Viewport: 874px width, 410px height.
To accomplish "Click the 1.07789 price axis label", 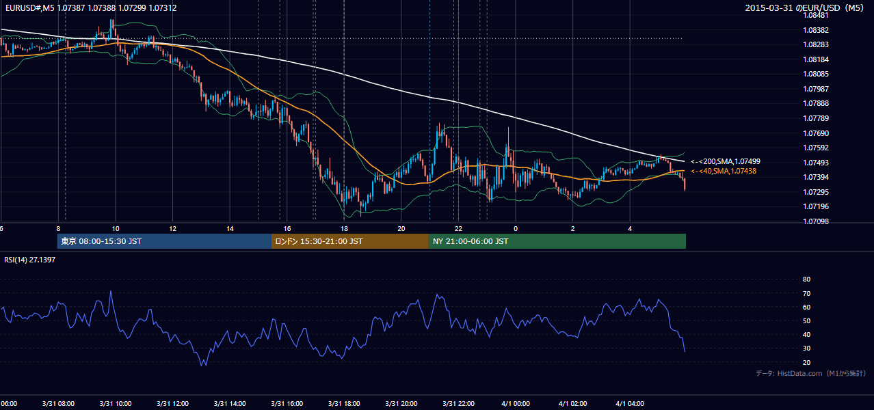I will point(817,118).
